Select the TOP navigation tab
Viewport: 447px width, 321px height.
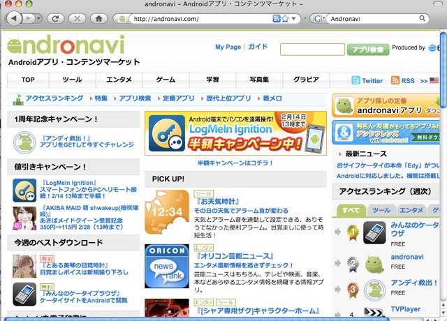click(28, 80)
